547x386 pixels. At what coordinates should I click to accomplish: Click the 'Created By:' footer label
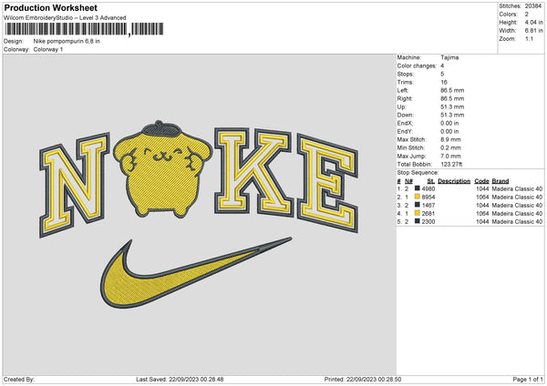(19, 379)
